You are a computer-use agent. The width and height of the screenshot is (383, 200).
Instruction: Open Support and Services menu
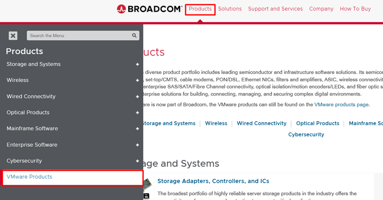click(x=275, y=9)
